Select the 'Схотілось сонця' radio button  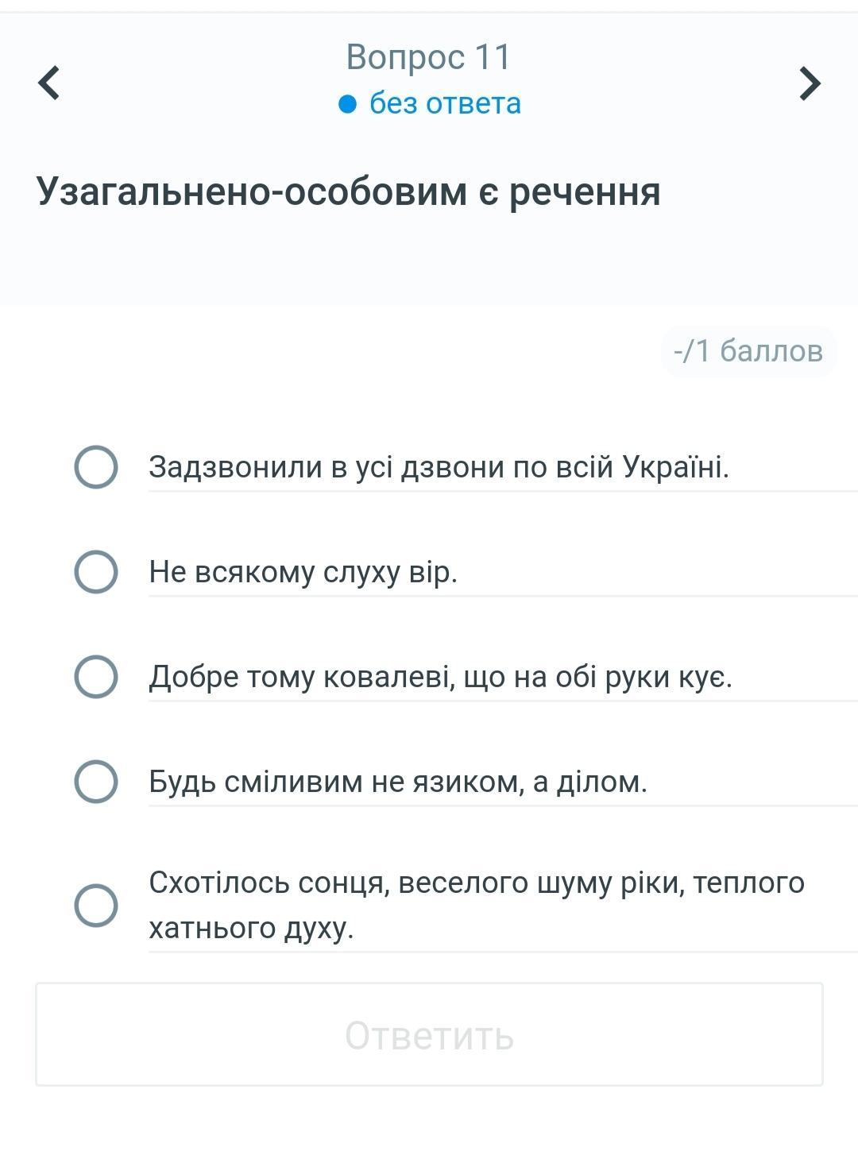96,905
